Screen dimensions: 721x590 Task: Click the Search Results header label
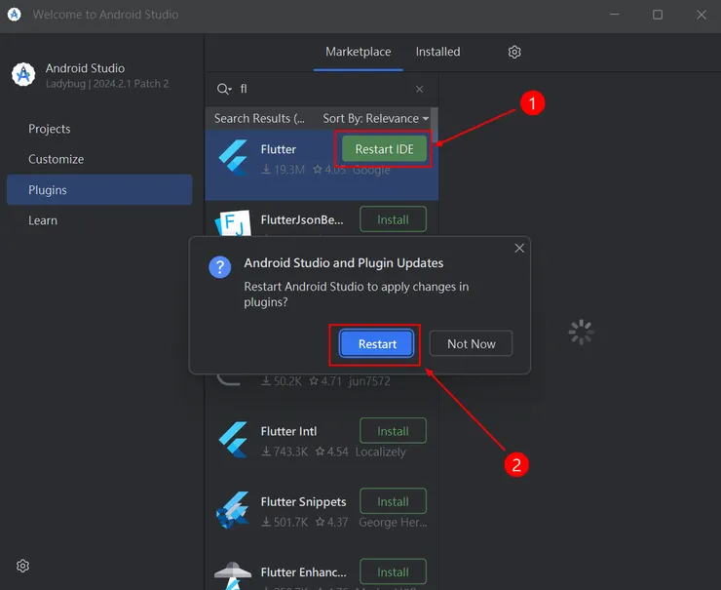point(259,118)
